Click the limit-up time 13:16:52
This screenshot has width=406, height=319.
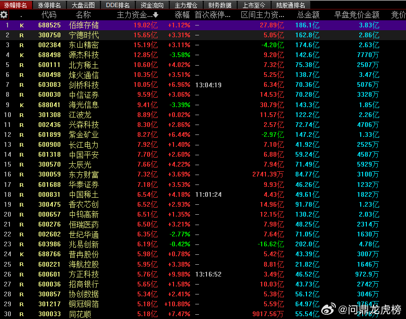pyautogui.click(x=208, y=275)
